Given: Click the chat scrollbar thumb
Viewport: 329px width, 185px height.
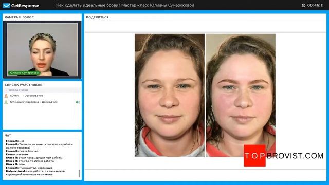Looking at the screenshot, I should (79, 173).
